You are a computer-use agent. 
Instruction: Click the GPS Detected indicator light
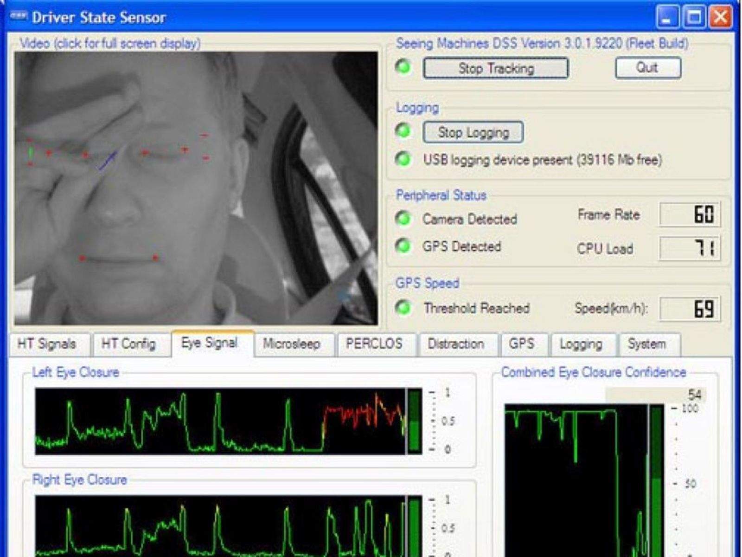tap(403, 246)
